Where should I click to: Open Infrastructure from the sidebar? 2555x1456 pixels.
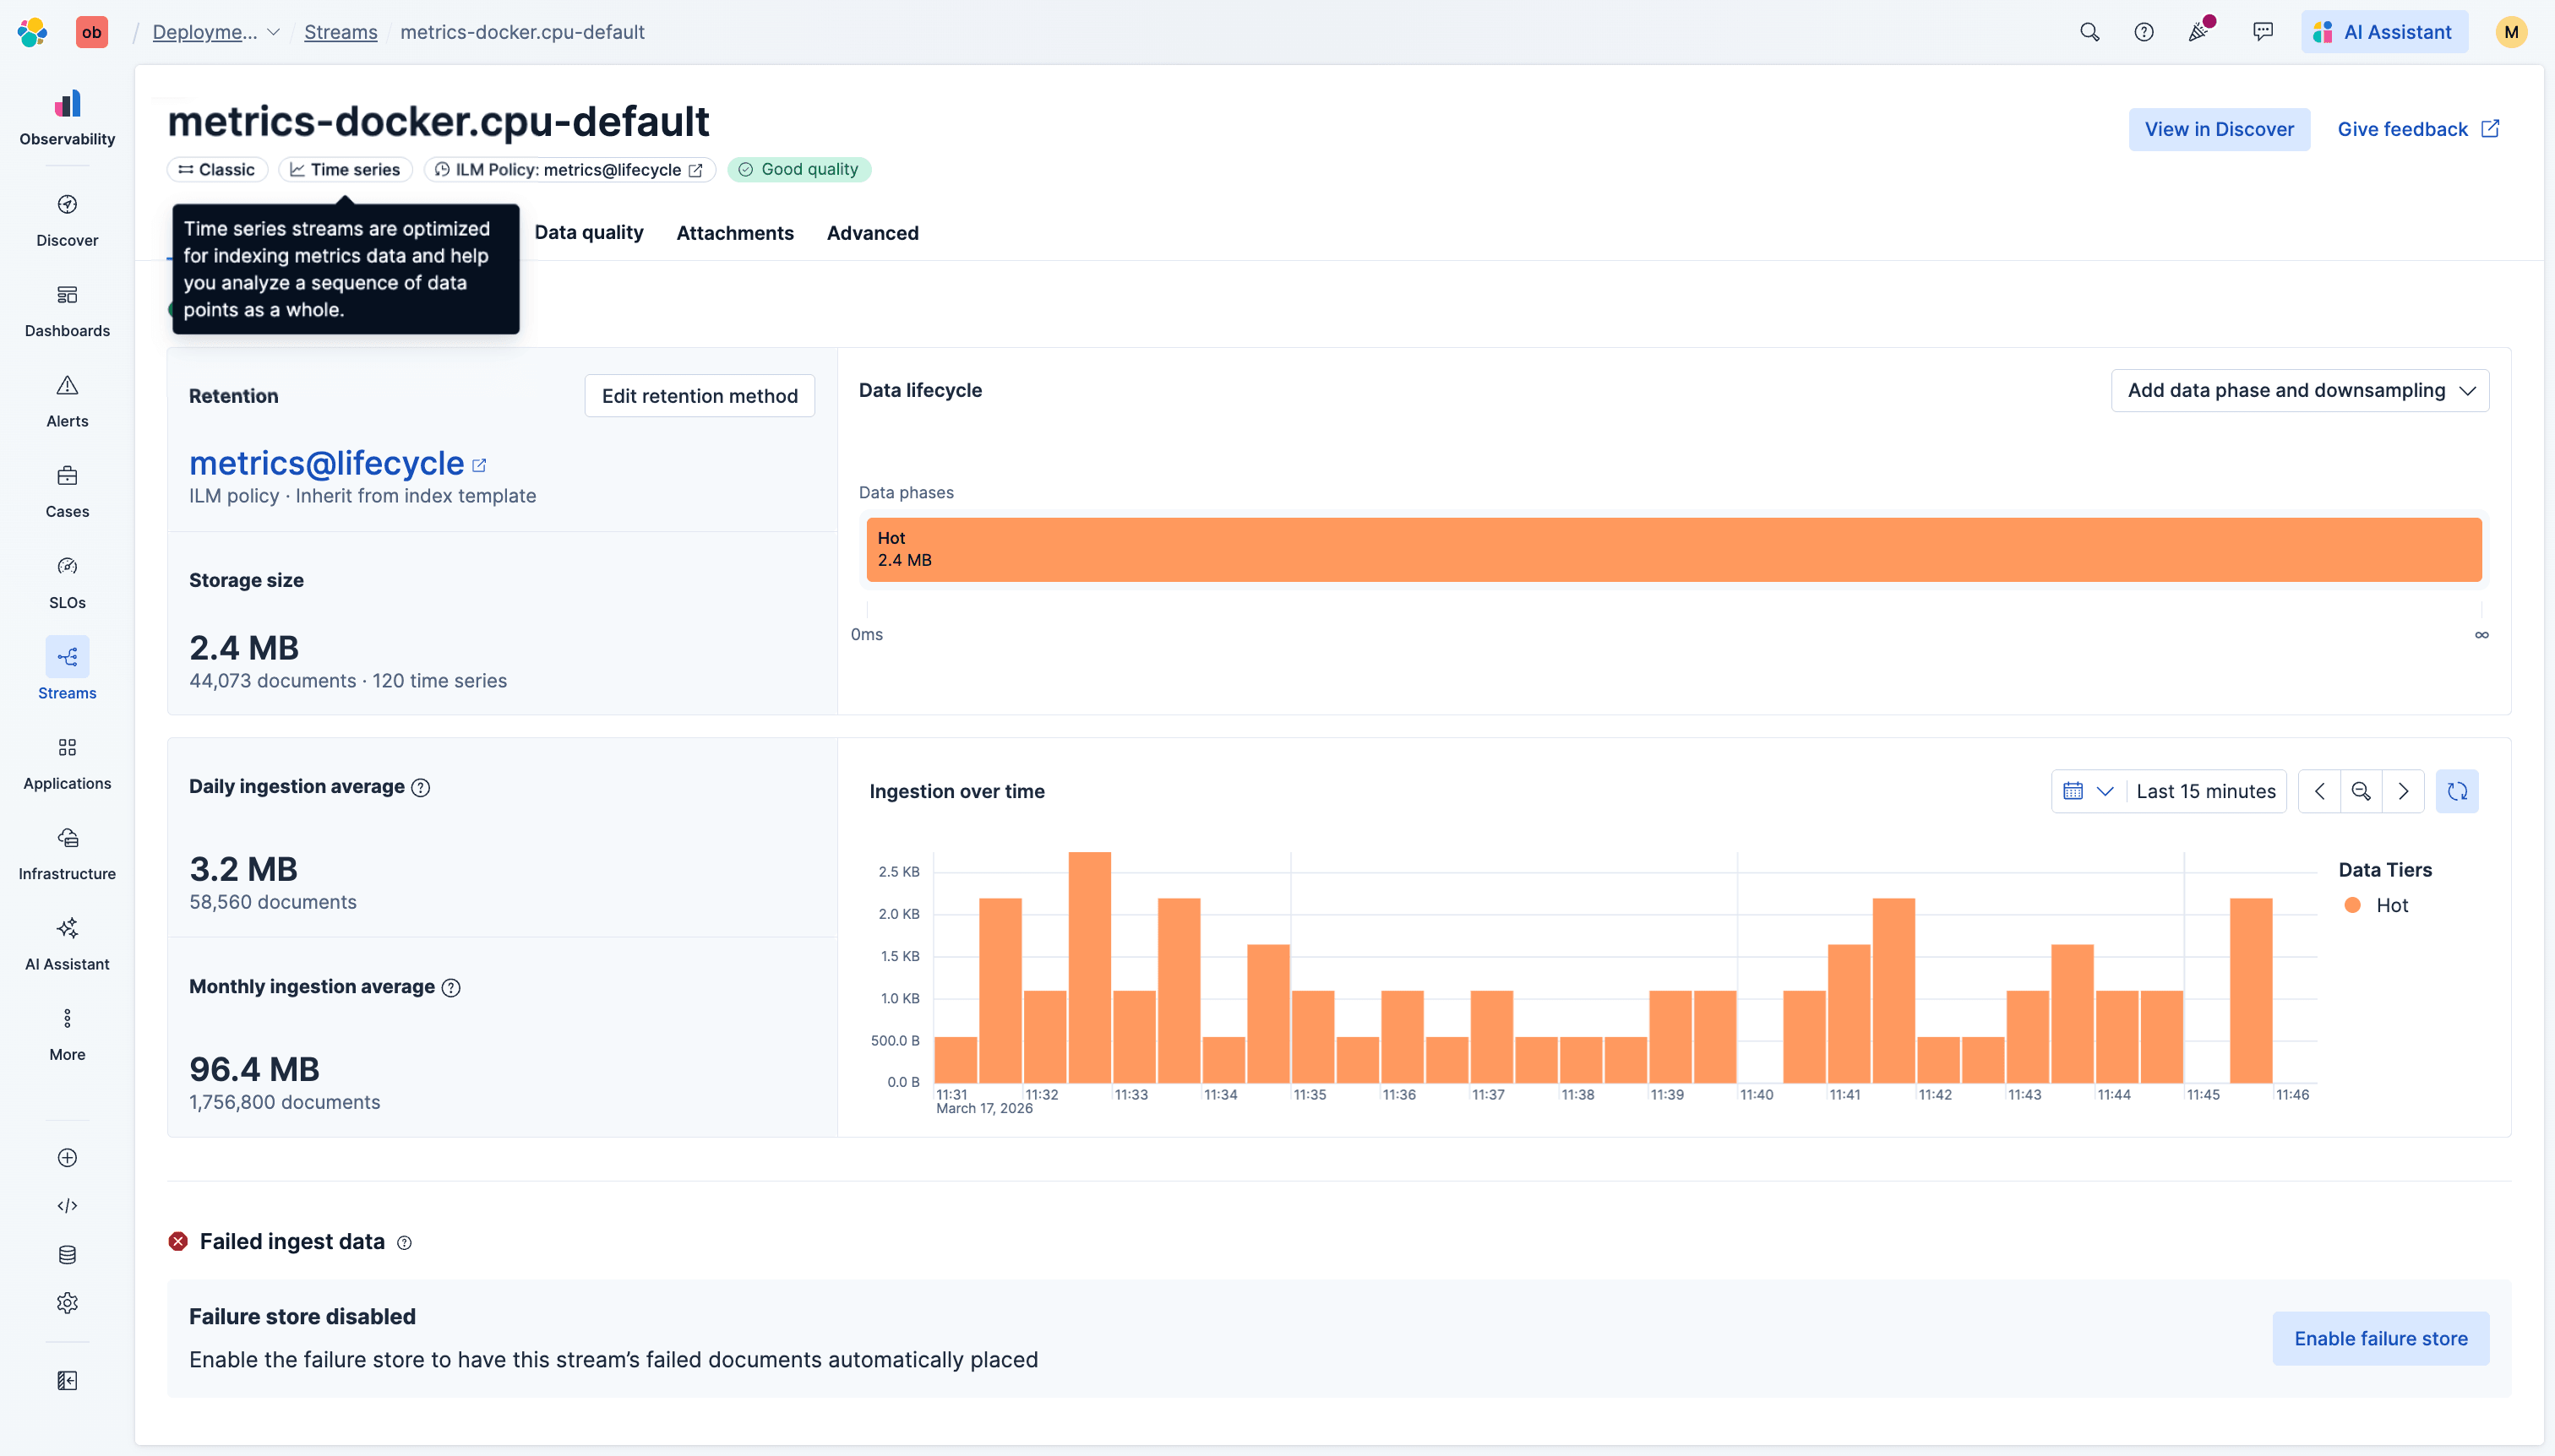(67, 846)
